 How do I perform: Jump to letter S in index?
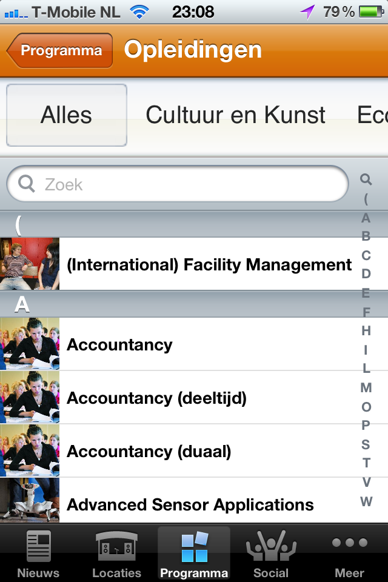click(x=366, y=444)
